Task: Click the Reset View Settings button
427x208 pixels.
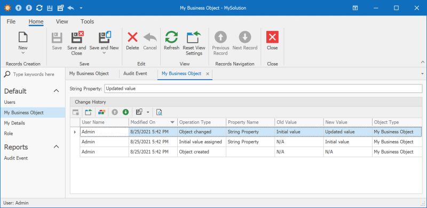Action: (x=194, y=43)
